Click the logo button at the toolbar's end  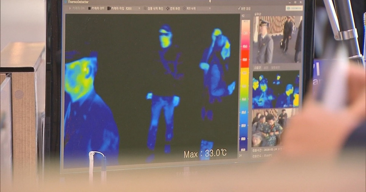pos(294,8)
